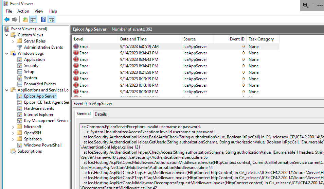Screen dimensions: 324x189
Task: Select Security under Windows Logs
Action: [x=31, y=66]
